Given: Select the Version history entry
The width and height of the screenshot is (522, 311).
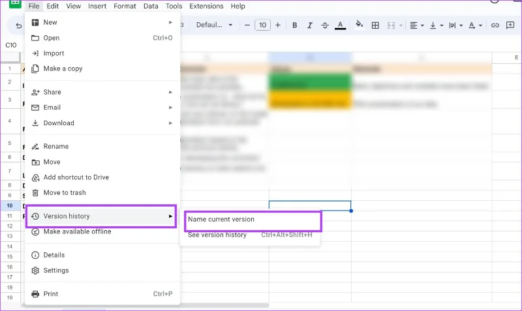Looking at the screenshot, I should [x=101, y=216].
